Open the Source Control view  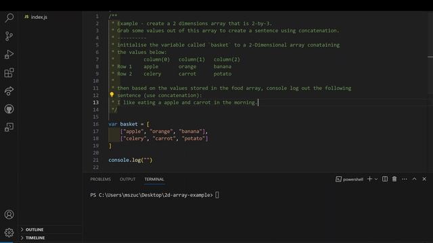click(9, 36)
